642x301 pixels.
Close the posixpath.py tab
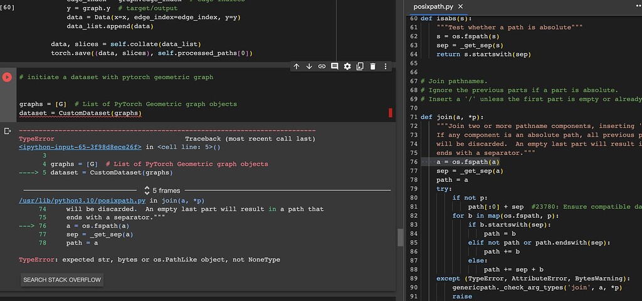tap(460, 7)
